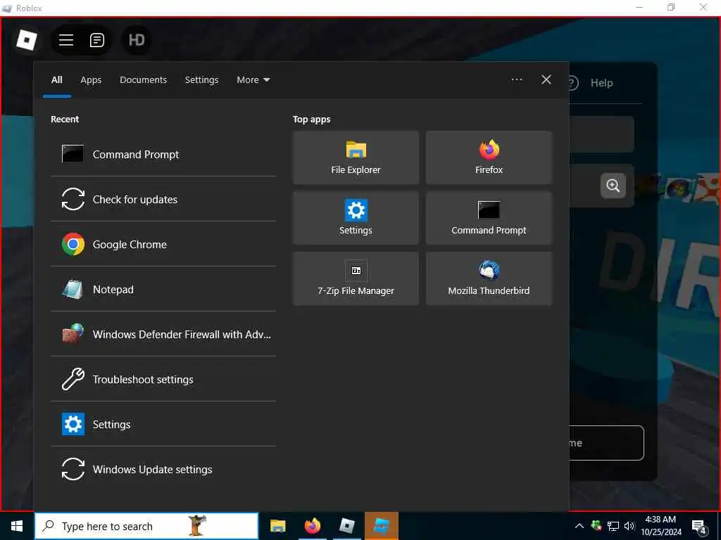Click the orange highlighted taskbar app
The height and width of the screenshot is (540, 721).
[x=382, y=526]
